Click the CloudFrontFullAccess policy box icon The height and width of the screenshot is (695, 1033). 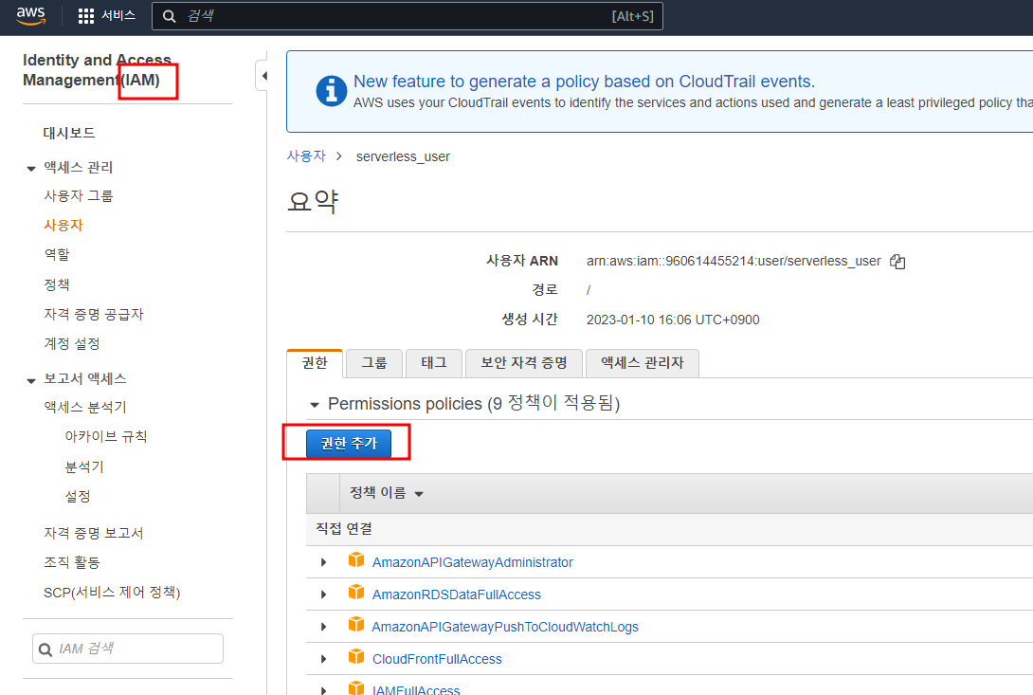coord(356,657)
